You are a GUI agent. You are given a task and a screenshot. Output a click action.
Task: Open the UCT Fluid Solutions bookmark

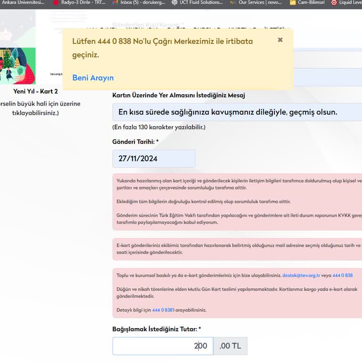[197, 2]
